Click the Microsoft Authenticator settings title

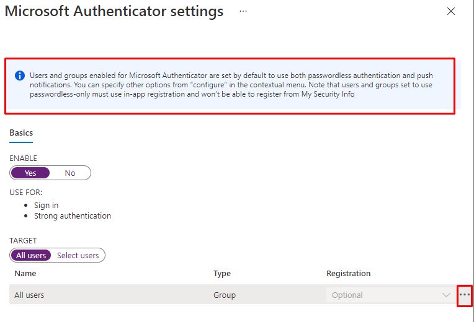point(114,11)
